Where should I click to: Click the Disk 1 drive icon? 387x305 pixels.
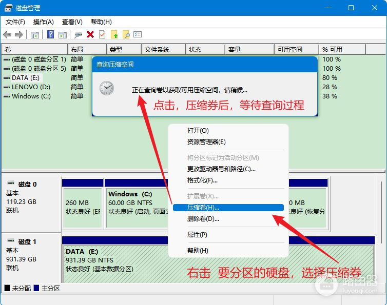tap(11, 240)
